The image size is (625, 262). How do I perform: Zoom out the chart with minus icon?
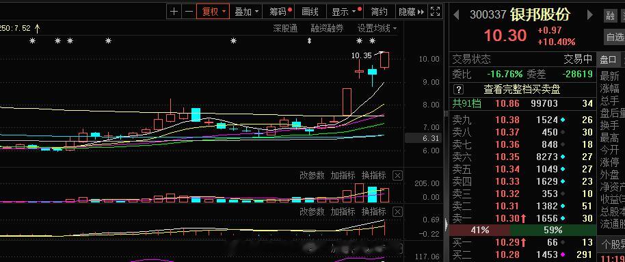tap(189, 12)
